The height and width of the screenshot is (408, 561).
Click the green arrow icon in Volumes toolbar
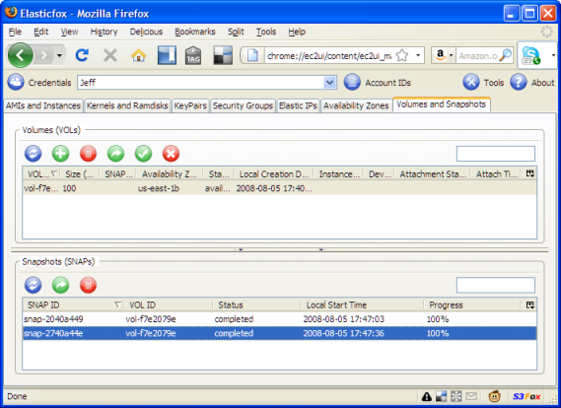click(x=115, y=154)
